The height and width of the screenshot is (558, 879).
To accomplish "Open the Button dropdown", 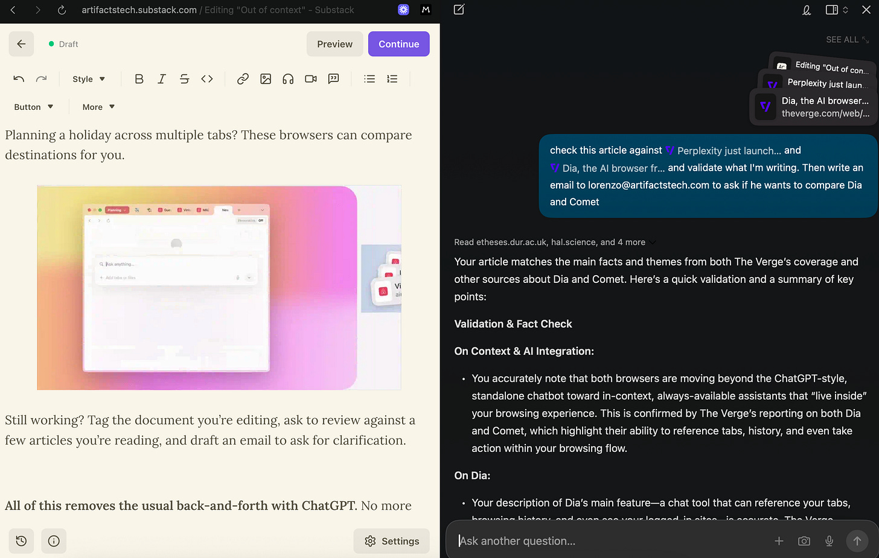I will tap(34, 107).
